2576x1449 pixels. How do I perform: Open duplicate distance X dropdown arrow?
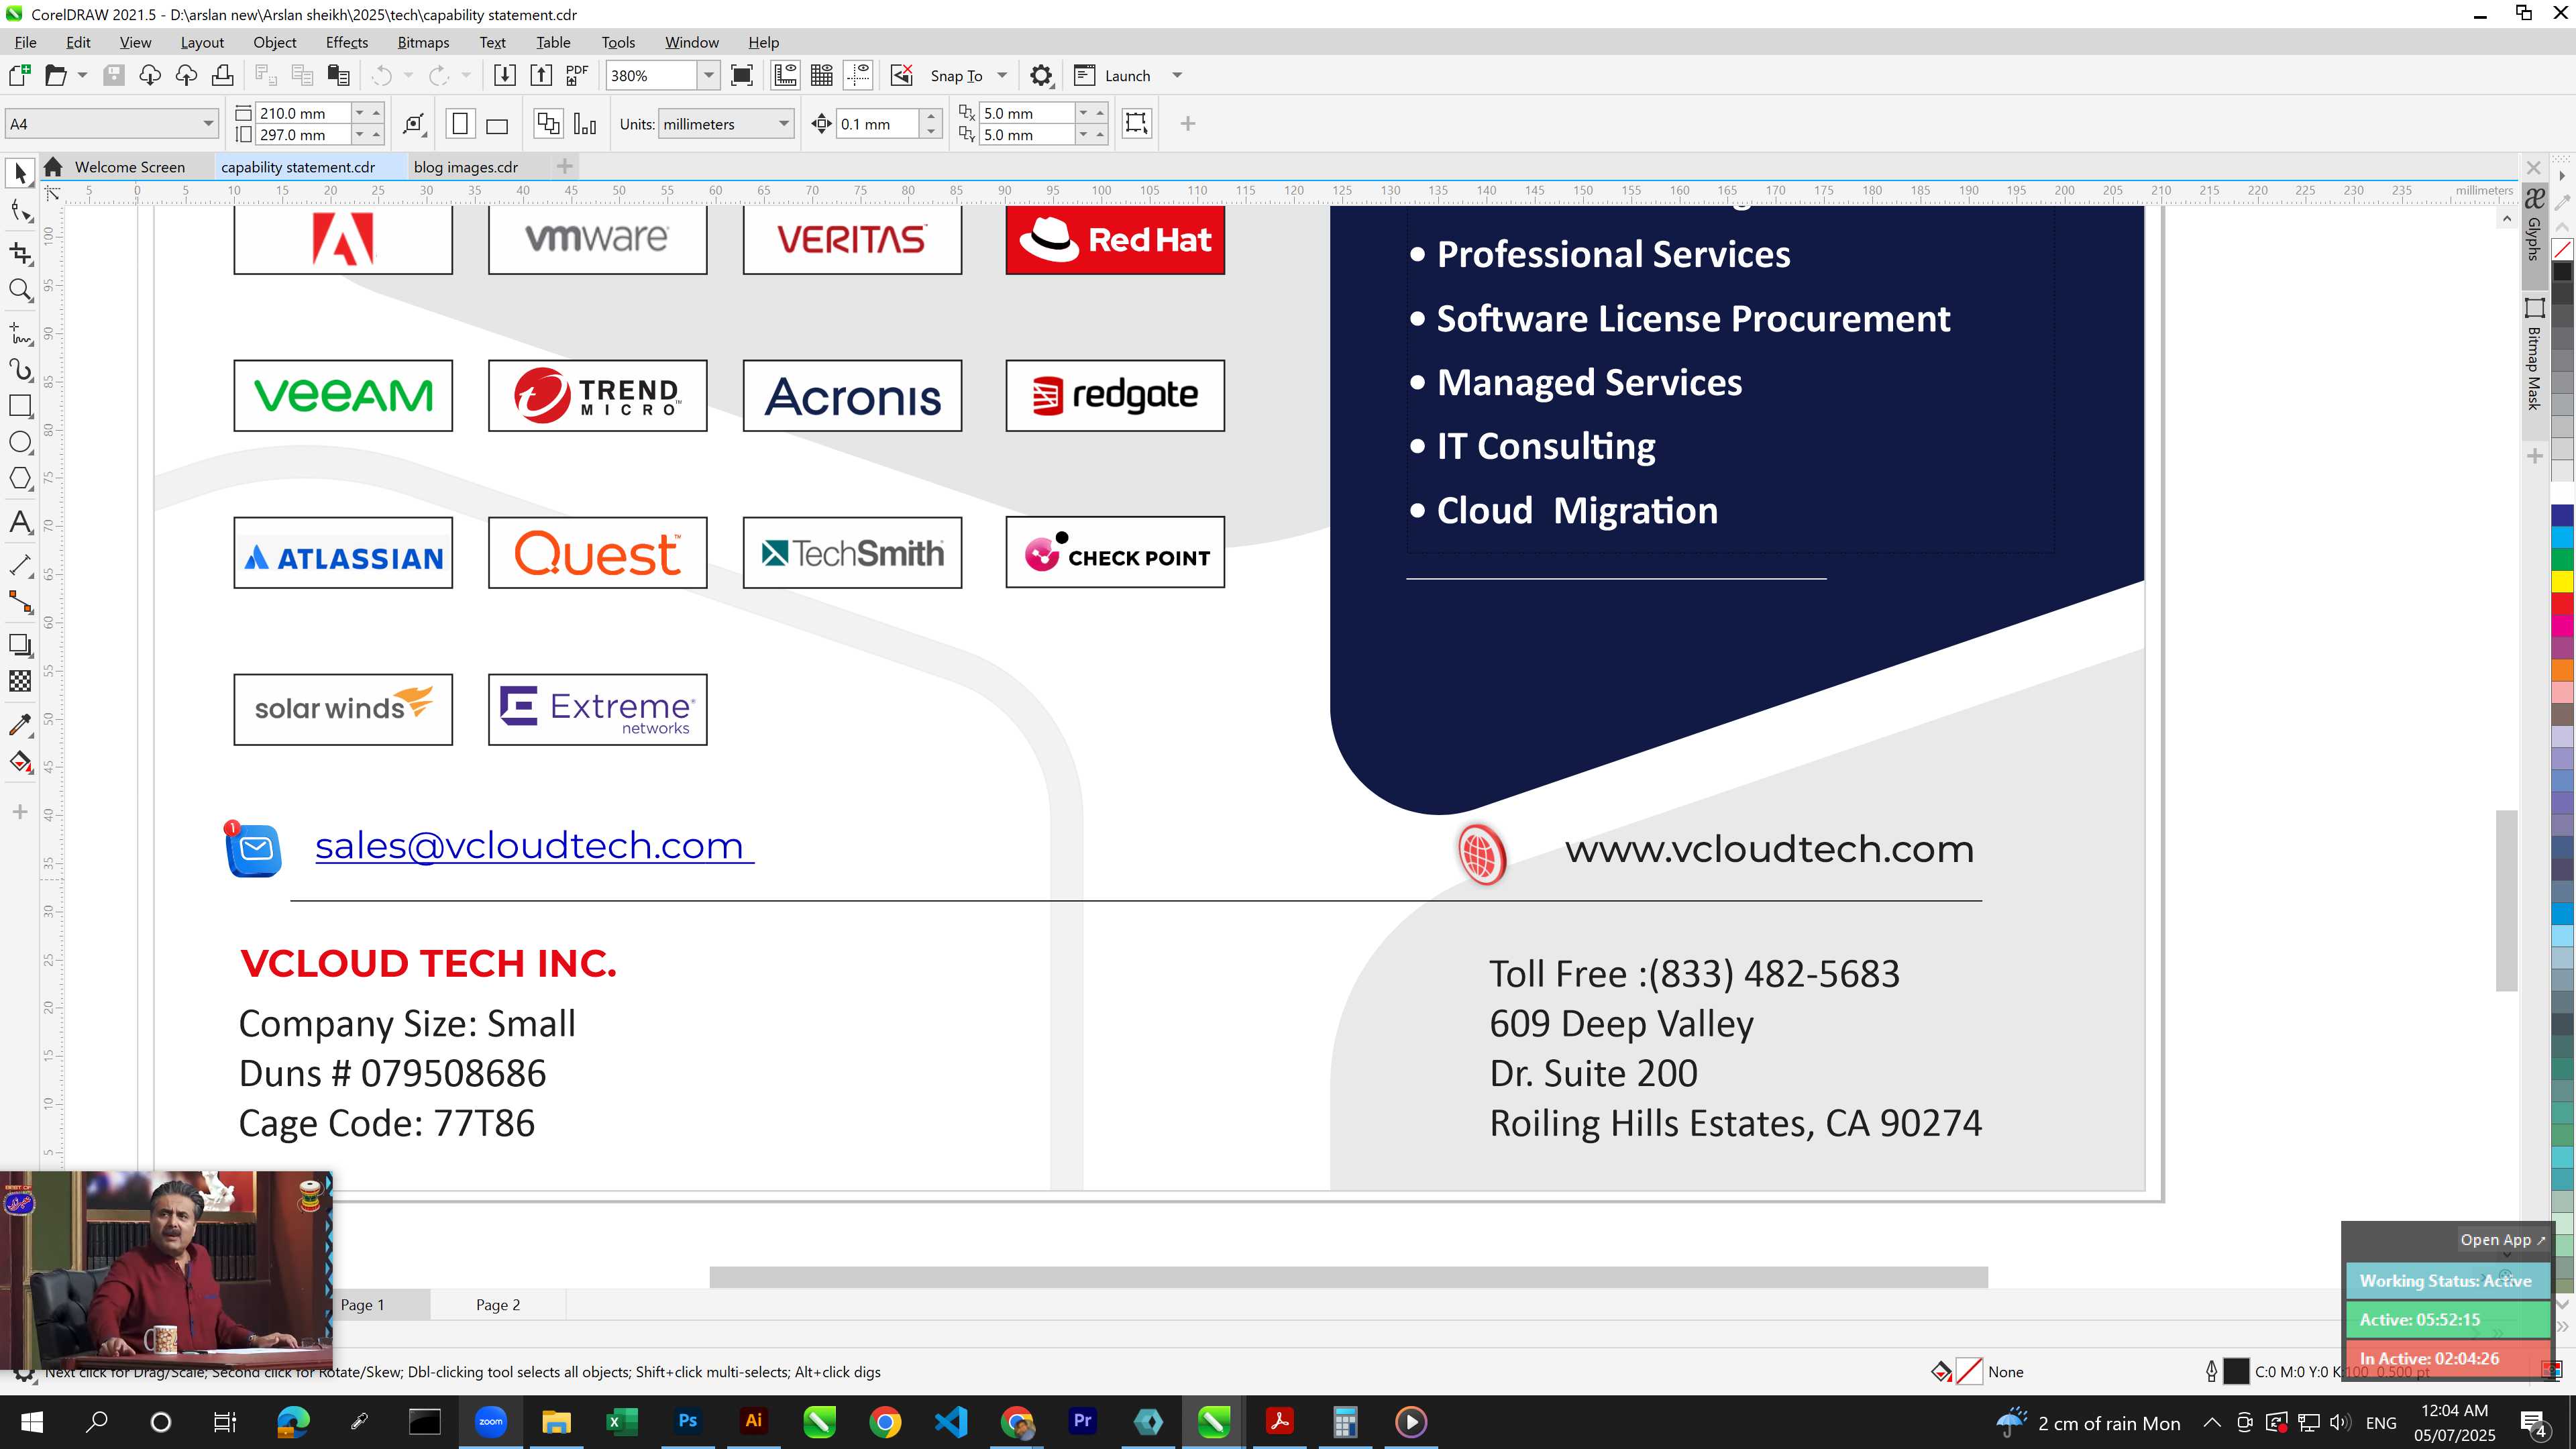[1083, 113]
